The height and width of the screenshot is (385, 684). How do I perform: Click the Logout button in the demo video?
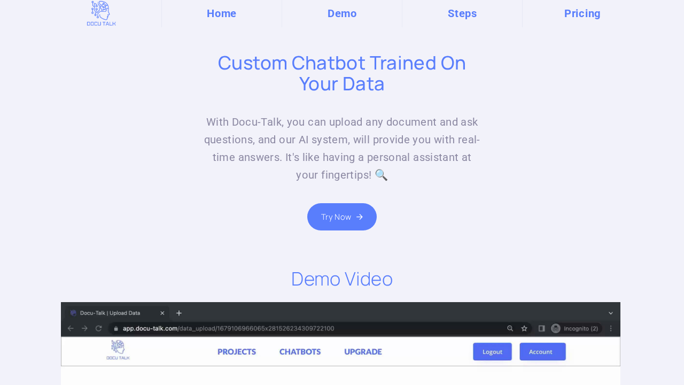492,352
